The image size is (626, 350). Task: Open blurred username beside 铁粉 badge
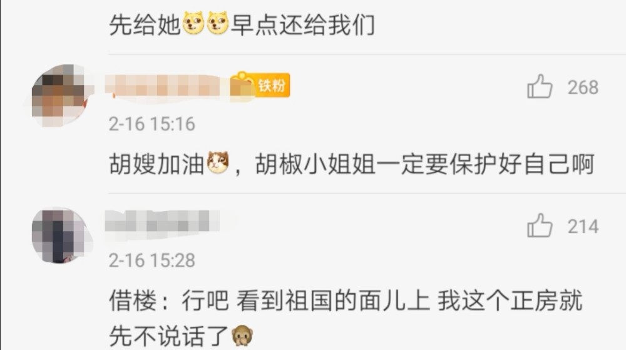[x=162, y=85]
